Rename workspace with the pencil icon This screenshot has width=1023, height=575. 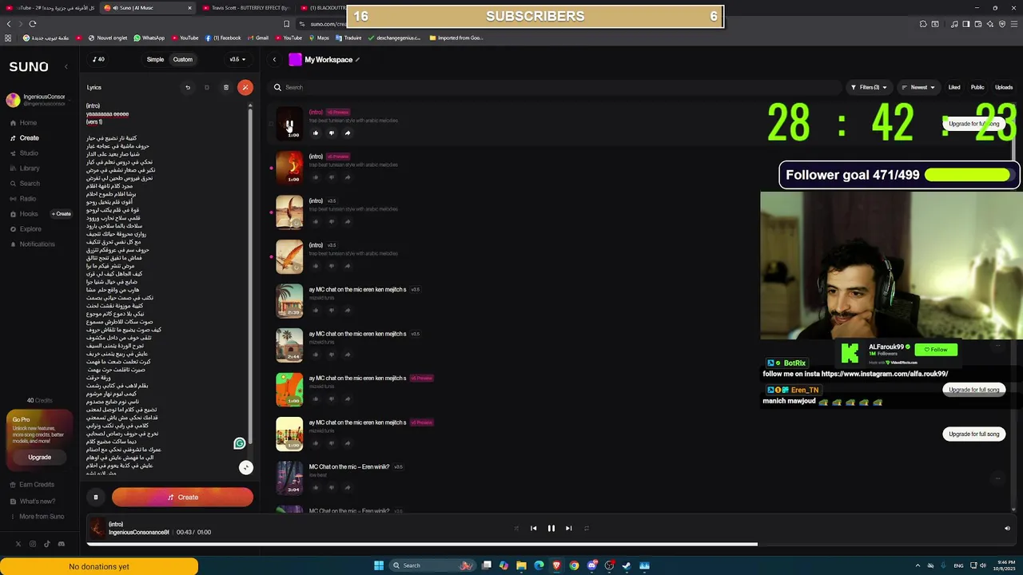click(x=358, y=60)
